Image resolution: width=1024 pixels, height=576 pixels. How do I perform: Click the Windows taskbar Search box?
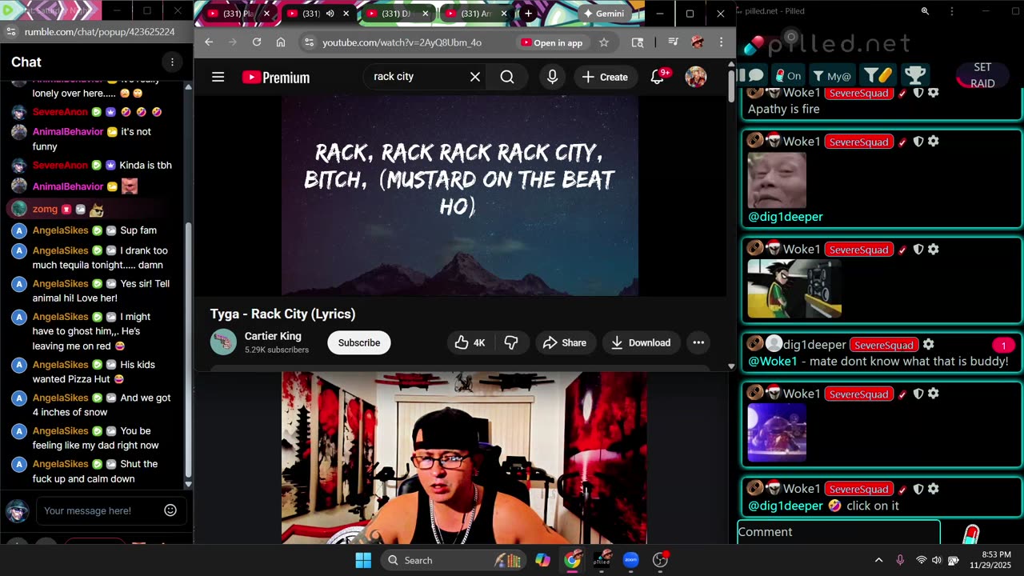pos(453,560)
